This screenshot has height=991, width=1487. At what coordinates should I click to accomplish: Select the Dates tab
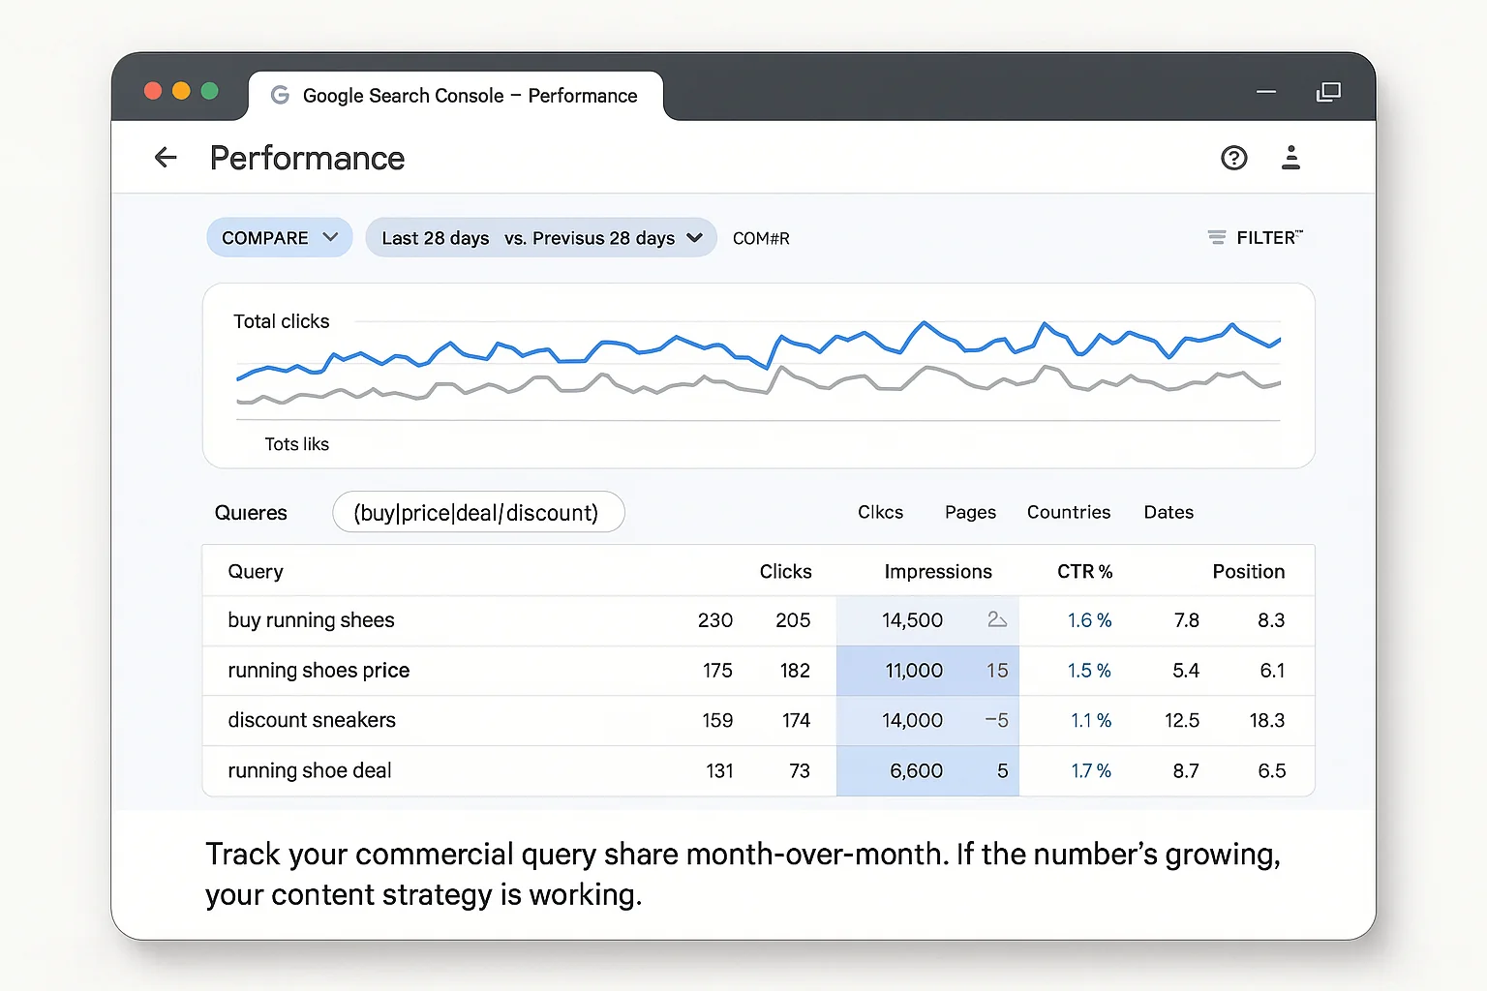(x=1168, y=512)
